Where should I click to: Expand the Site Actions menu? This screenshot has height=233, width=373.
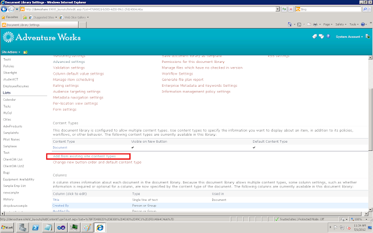[11, 52]
